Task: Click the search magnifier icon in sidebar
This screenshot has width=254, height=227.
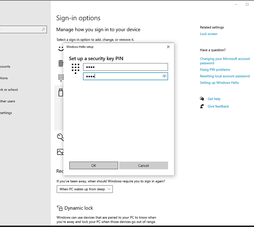Action: (x=43, y=29)
